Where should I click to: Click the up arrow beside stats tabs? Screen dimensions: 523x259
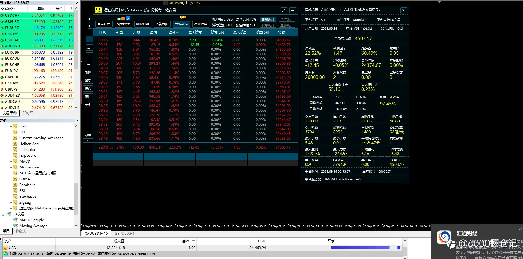pyautogui.click(x=90, y=19)
